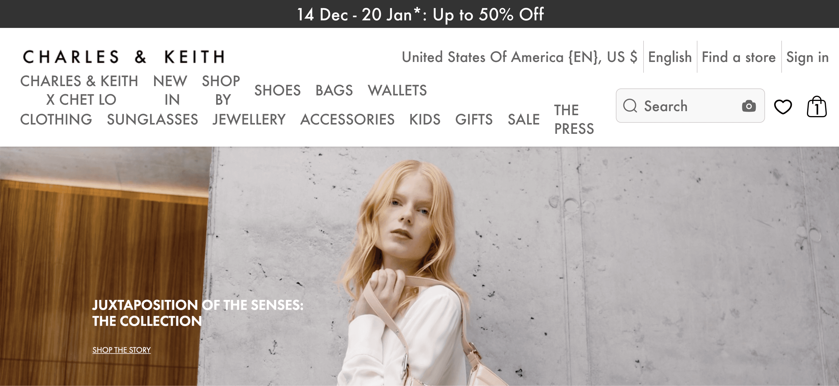
Task: Open the shopping bag icon
Action: coord(817,107)
